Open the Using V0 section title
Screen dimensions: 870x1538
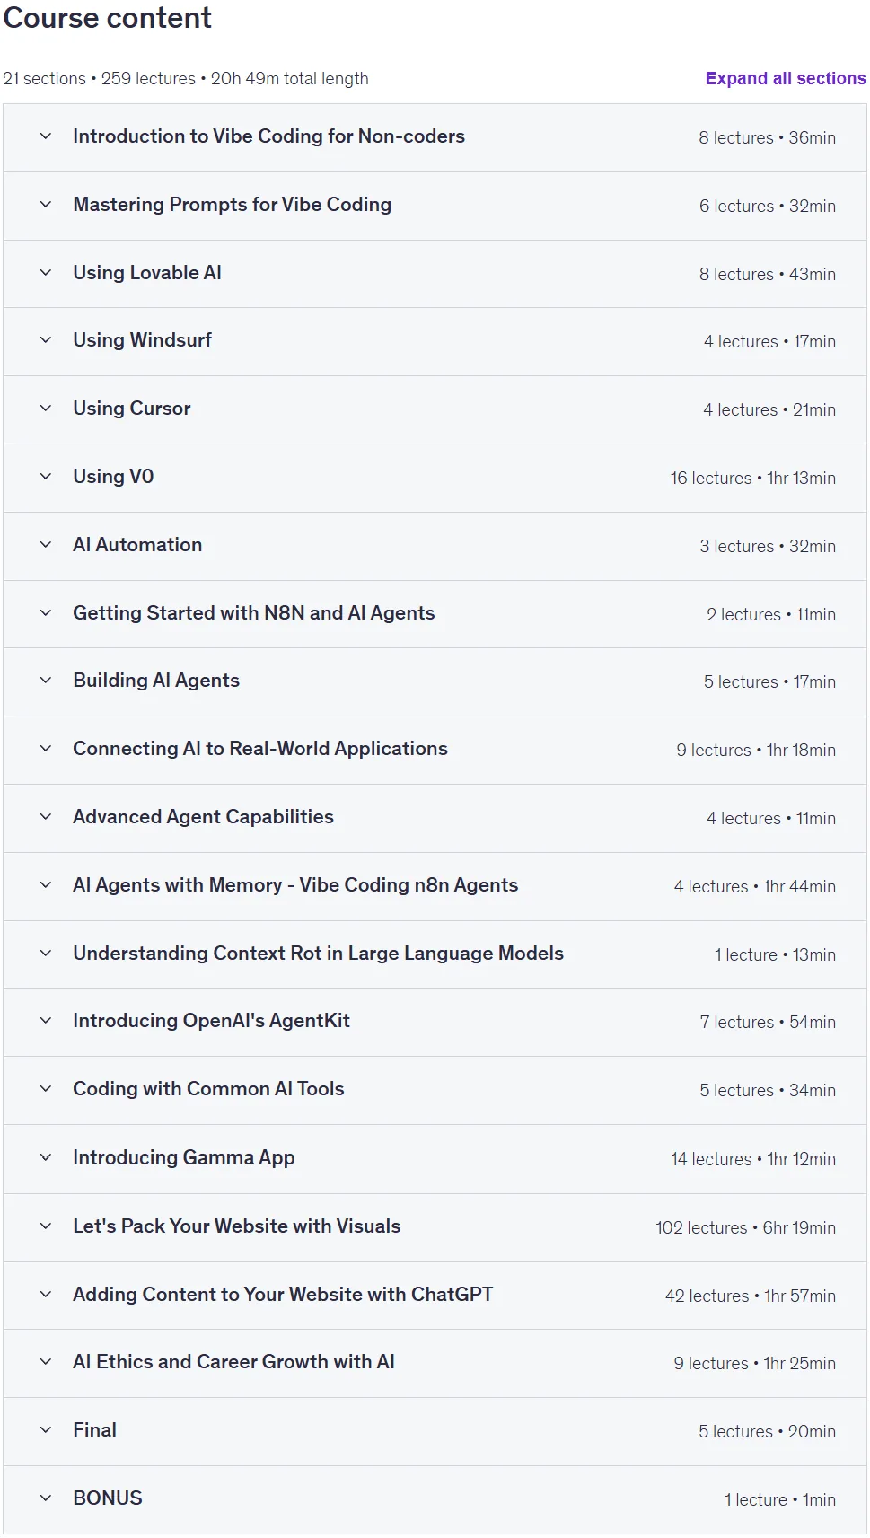point(113,477)
